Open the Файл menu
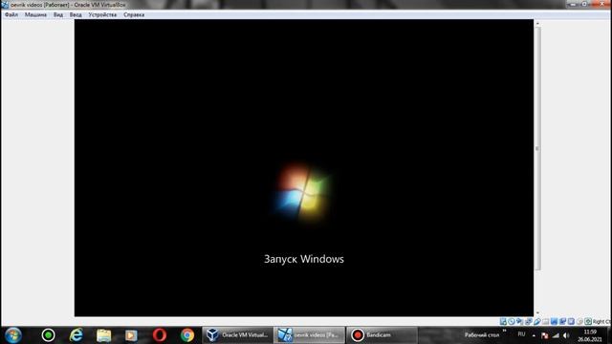The width and height of the screenshot is (612, 344). 11,15
